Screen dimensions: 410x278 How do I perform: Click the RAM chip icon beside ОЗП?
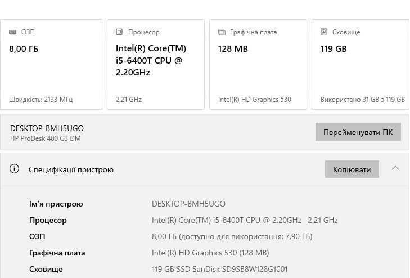click(12, 32)
